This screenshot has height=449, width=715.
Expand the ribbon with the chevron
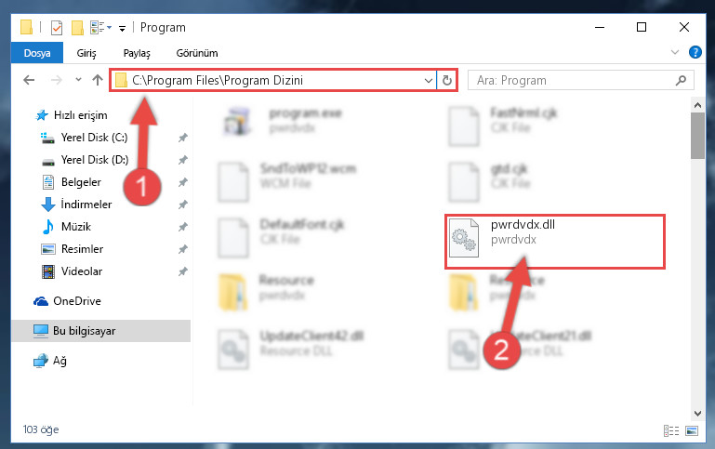pos(675,52)
